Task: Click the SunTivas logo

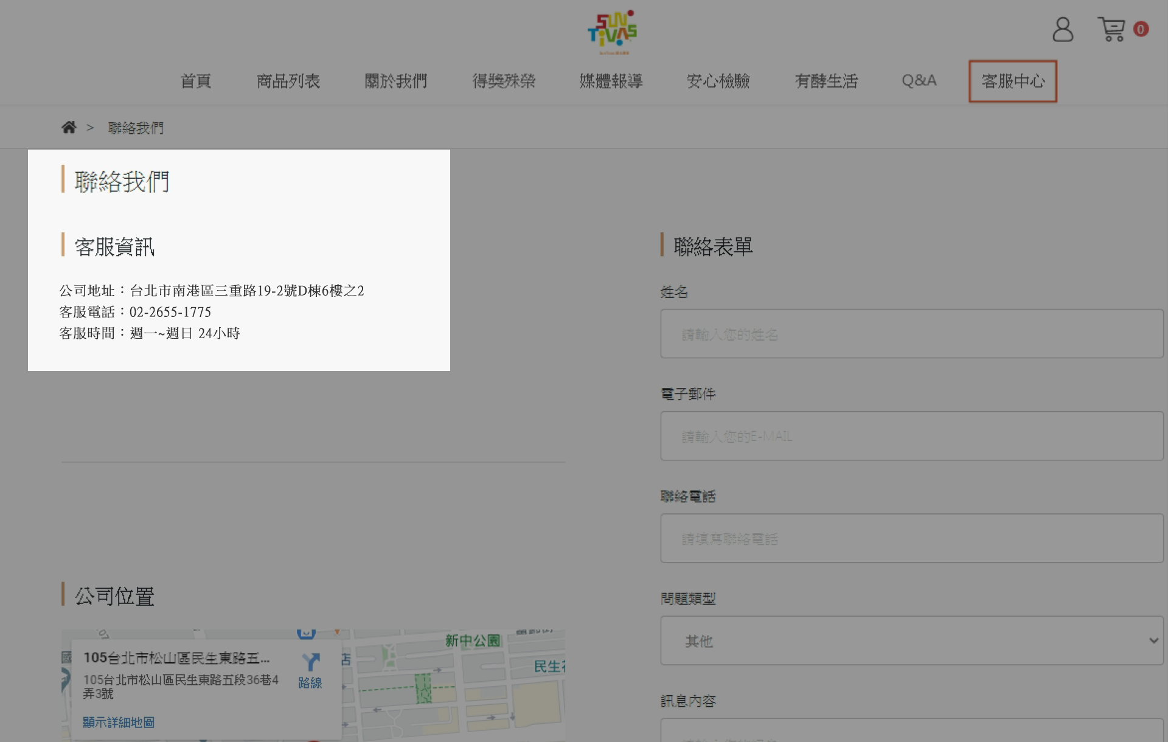Action: coord(612,32)
